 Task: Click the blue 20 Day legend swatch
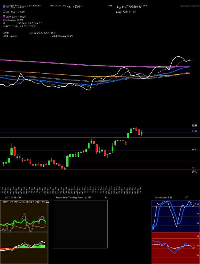4,7
